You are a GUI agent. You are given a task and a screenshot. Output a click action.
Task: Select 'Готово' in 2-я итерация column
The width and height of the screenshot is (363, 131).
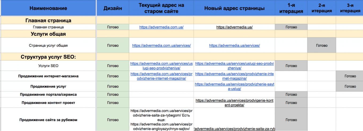(x=322, y=45)
